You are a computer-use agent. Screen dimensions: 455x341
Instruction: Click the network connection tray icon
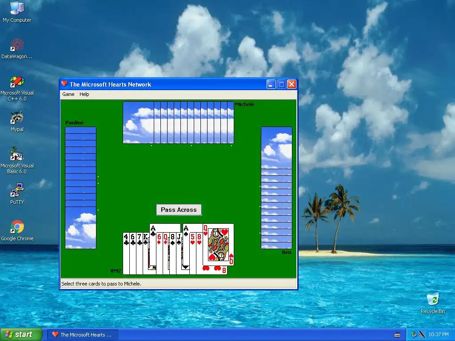click(414, 335)
